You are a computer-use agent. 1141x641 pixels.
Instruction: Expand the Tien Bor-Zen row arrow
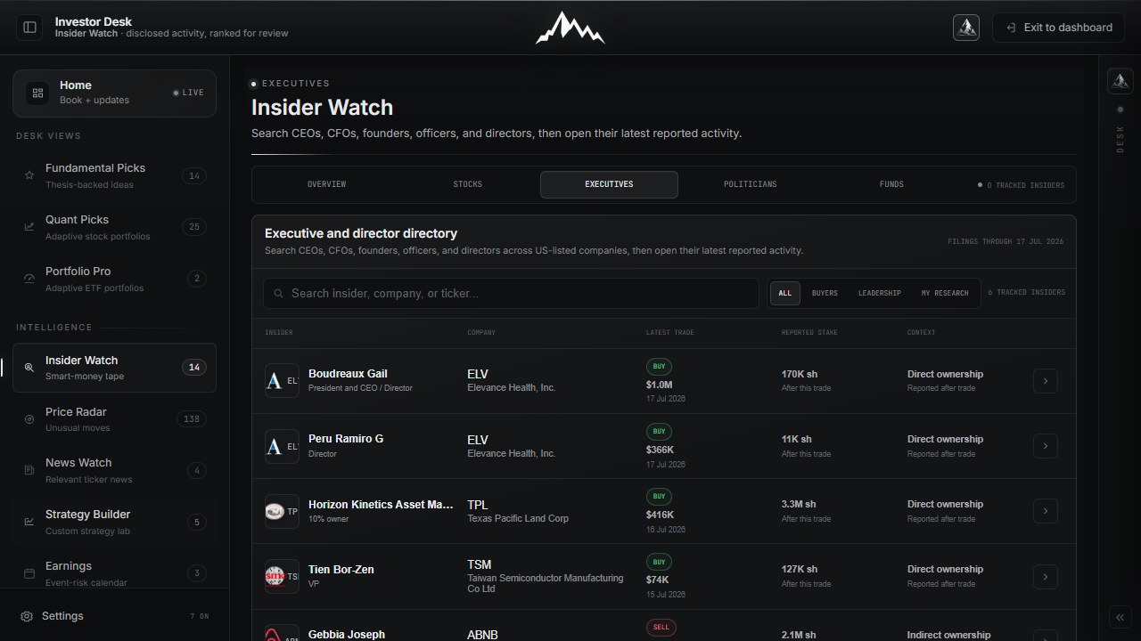click(1046, 576)
